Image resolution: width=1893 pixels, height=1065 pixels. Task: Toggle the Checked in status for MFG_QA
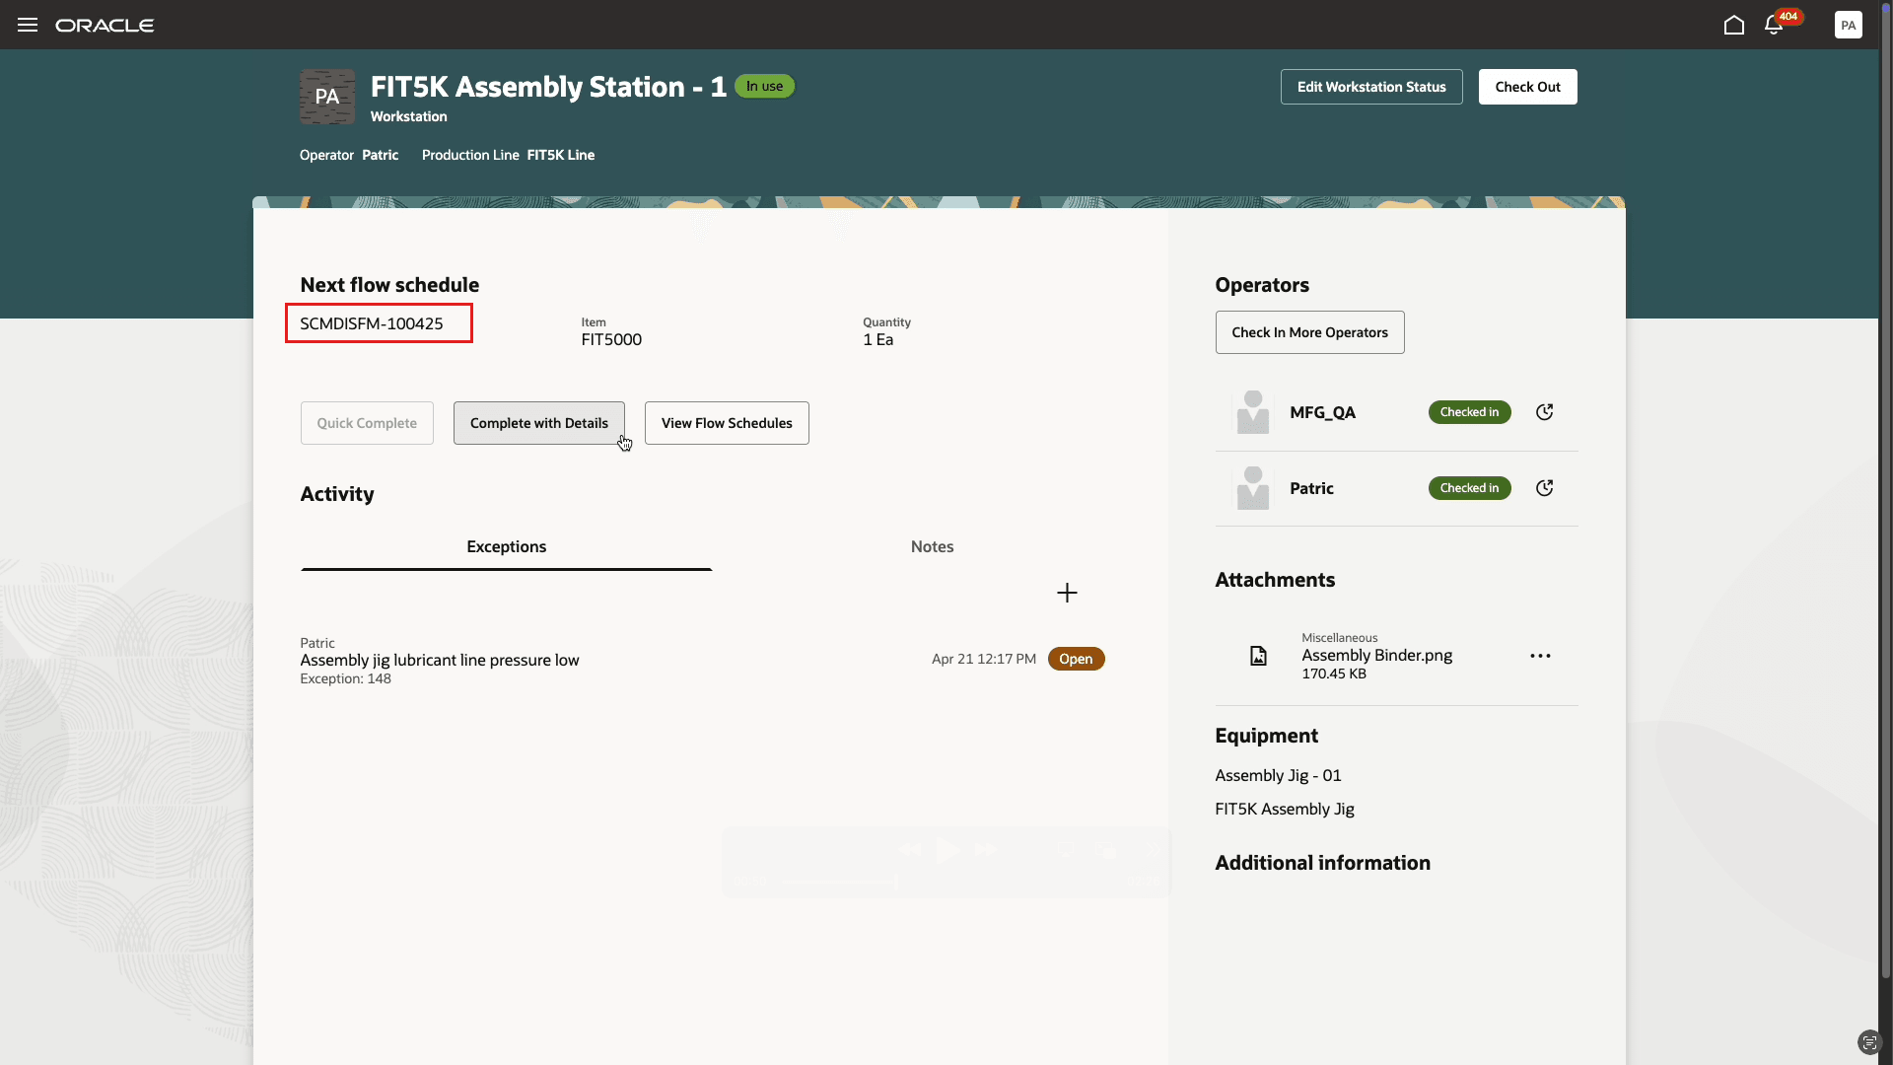1469,411
